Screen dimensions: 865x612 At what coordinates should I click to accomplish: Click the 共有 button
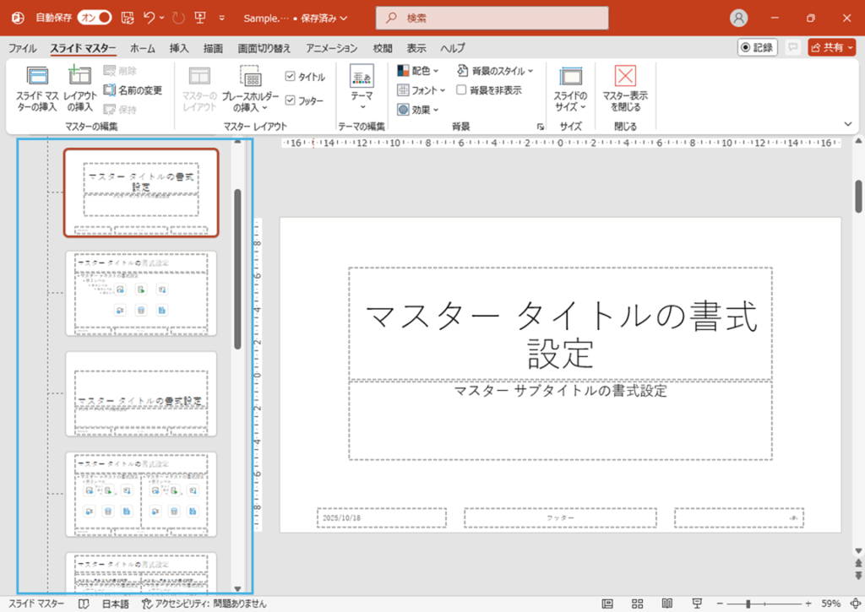click(831, 47)
